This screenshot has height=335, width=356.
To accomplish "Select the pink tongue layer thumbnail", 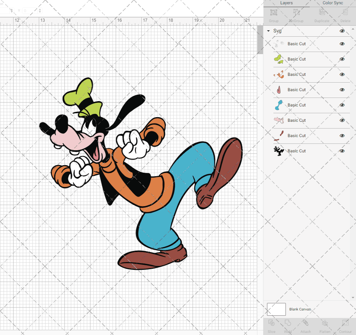I will point(279,90).
